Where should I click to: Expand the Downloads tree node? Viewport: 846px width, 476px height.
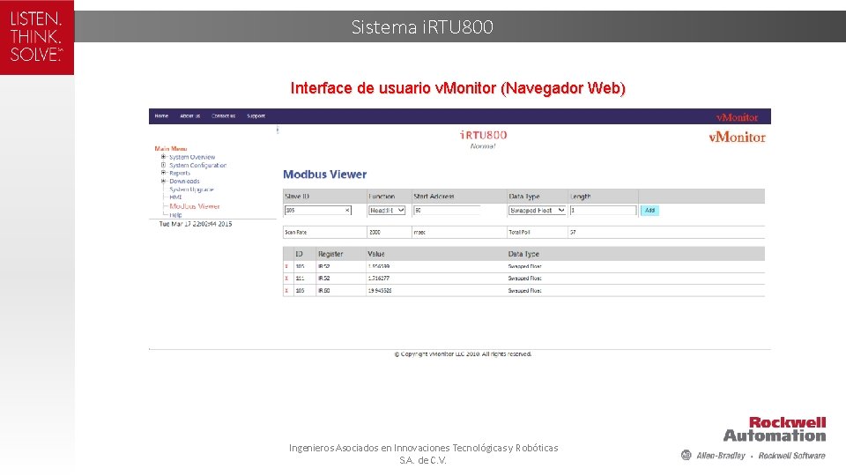point(164,181)
